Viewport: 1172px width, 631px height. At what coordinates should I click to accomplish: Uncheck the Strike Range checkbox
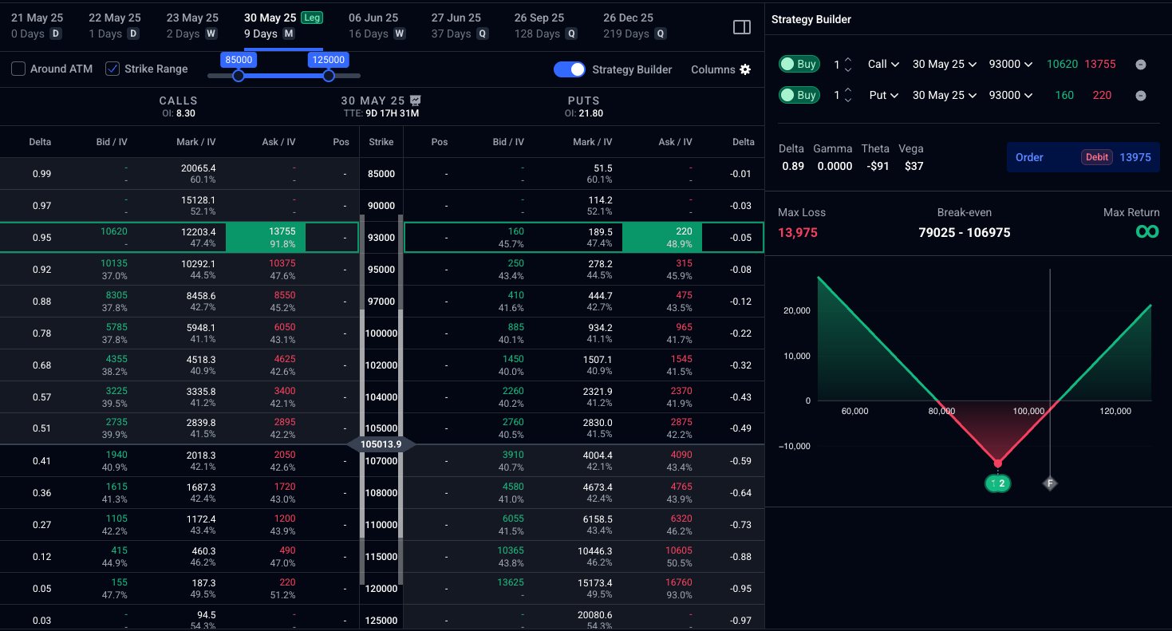point(112,69)
